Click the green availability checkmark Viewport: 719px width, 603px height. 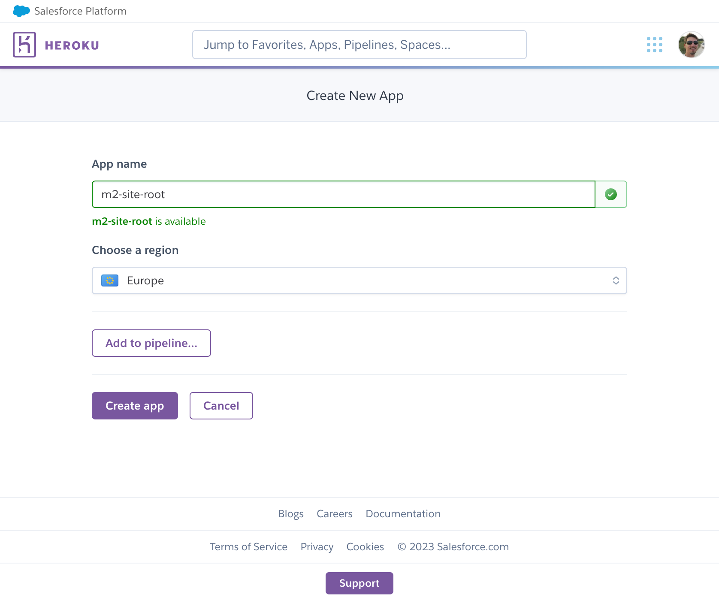610,194
